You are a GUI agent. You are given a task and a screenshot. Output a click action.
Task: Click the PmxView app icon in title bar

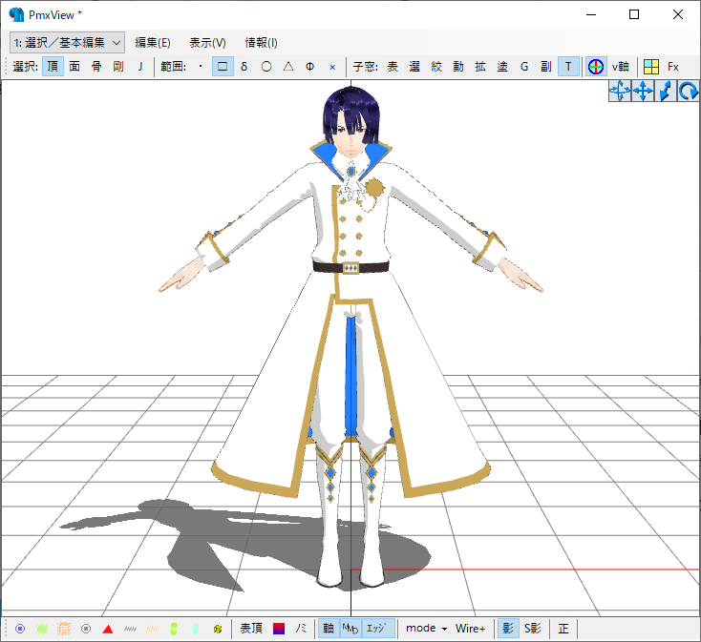(x=16, y=14)
